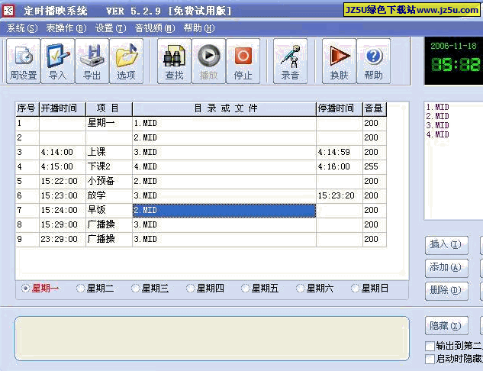Screen dimensions: 483x371
Task: Click the 4:16:00 stop time cell
Action: coord(340,166)
